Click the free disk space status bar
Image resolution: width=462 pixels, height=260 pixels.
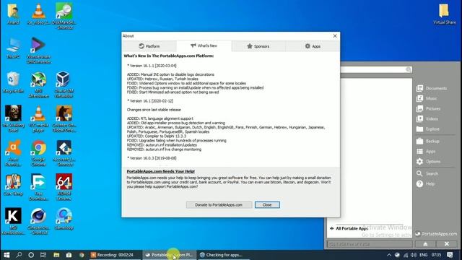[370, 244]
